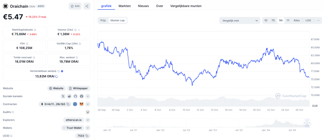This screenshot has height=140, width=324.
Task: Open Volume (24u) details arrow
Action: pos(79,30)
